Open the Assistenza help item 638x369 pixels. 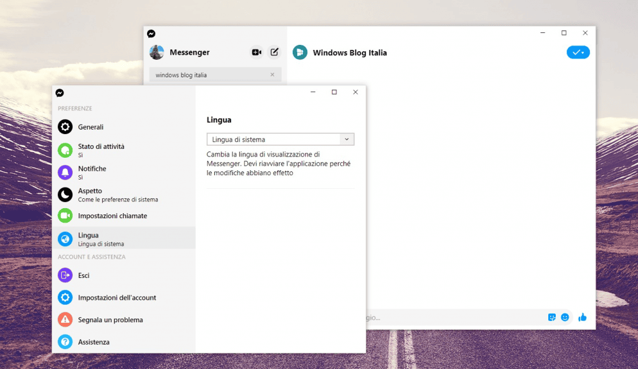click(93, 342)
